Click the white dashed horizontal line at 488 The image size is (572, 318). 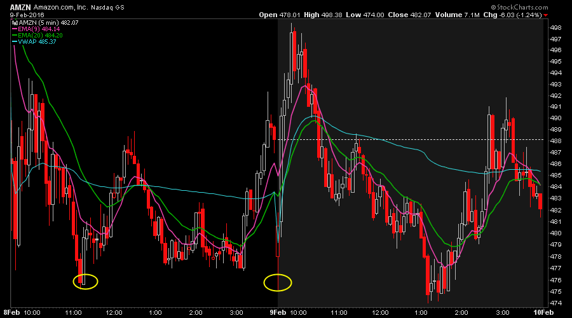(411, 139)
